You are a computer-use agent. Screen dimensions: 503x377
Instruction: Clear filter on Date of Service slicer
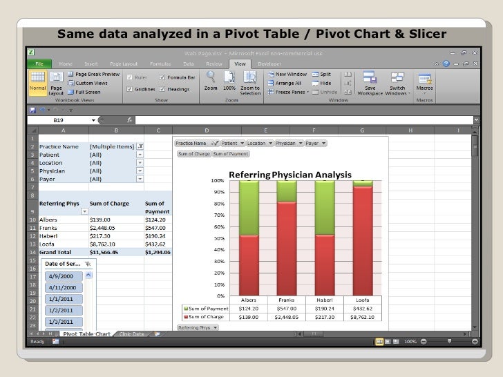(88, 264)
